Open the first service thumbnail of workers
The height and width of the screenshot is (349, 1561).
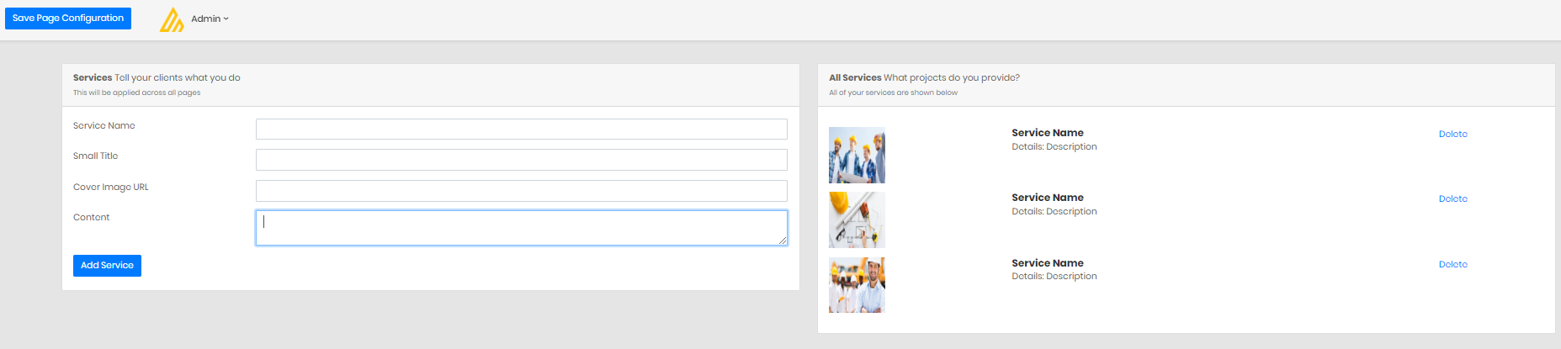(x=857, y=155)
